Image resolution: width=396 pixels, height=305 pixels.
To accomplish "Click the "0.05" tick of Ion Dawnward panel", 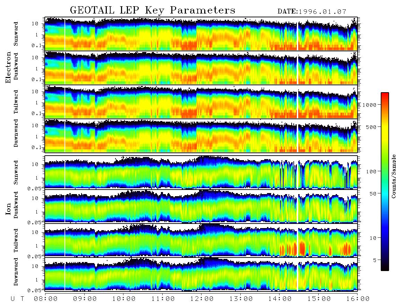I will (x=35, y=290).
